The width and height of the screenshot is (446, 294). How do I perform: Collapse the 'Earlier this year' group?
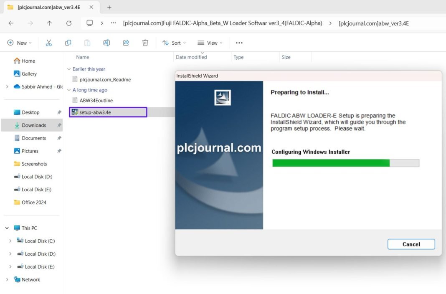(69, 69)
